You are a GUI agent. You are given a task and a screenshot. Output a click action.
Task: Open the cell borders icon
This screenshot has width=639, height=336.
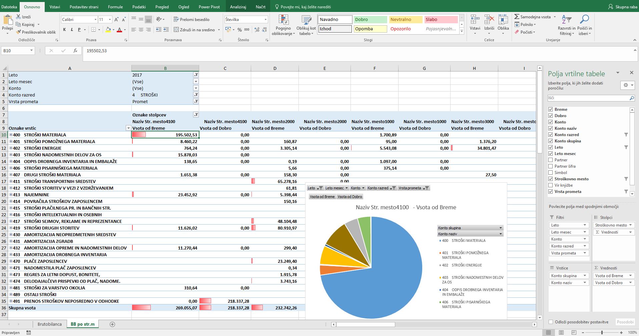(94, 30)
